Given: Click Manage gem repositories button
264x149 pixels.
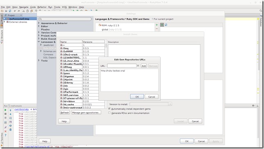Looking at the screenshot, I should tap(86, 112).
